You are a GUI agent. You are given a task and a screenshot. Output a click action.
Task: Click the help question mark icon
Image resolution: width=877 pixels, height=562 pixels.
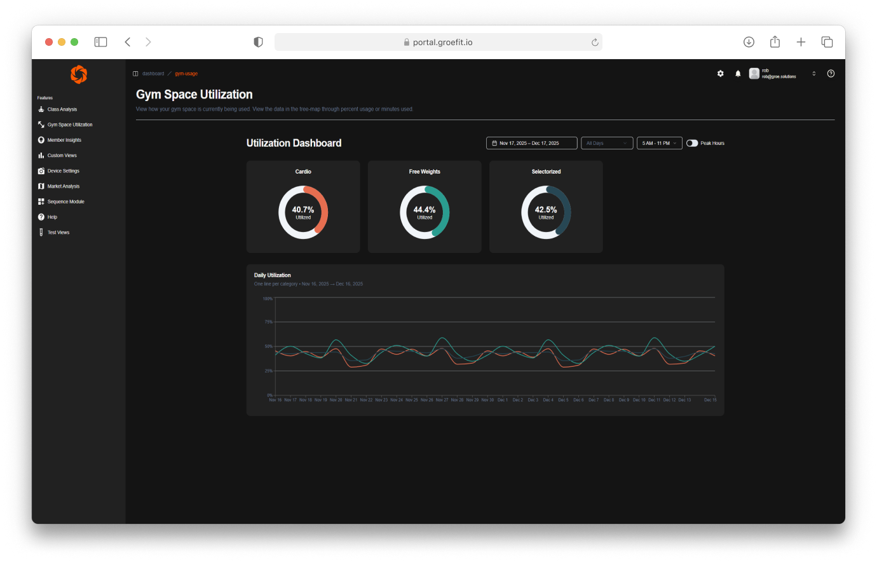[831, 73]
